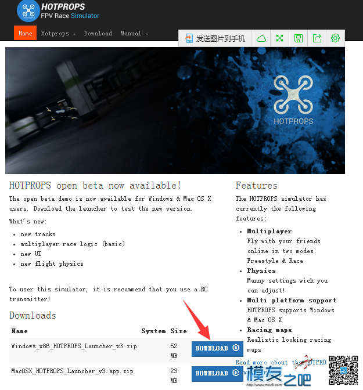Click the 'multiplayer race logic (basic)' list item
Screen dimensions: 363x390
click(73, 244)
